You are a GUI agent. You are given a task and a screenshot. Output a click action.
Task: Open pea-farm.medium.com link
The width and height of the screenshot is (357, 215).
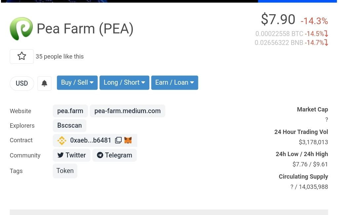pos(128,111)
